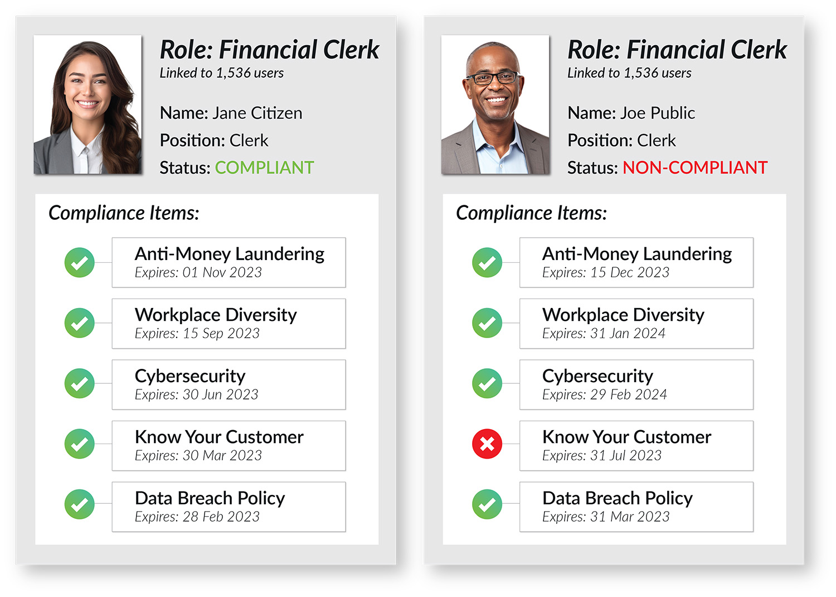Open Cybersecurity item expiring 30 Jun 2023
This screenshot has width=836, height=597.
pos(229,385)
